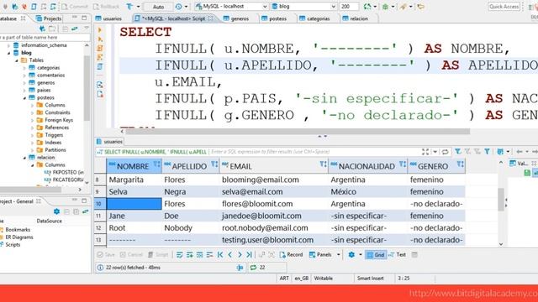Click the usuarios result tab
This screenshot has height=302, width=538.
110,142
